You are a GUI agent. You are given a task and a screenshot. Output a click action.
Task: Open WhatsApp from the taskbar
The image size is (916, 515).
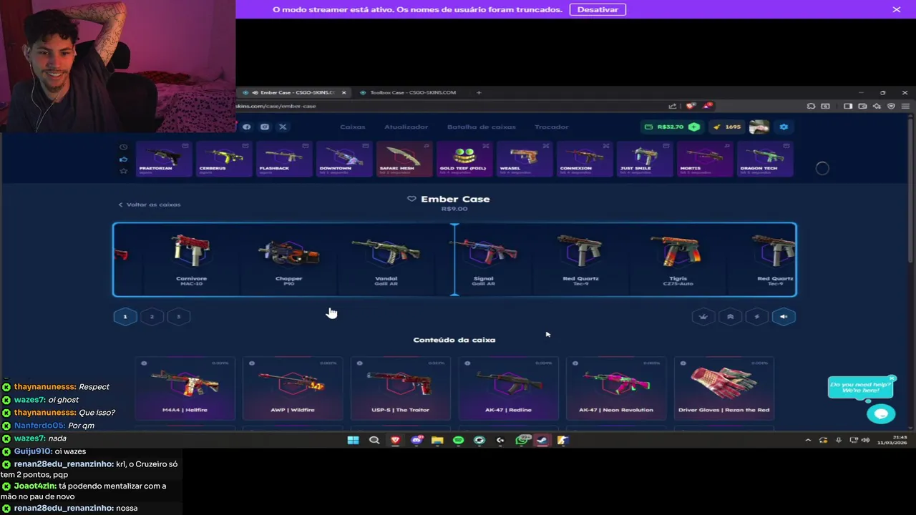click(x=521, y=440)
